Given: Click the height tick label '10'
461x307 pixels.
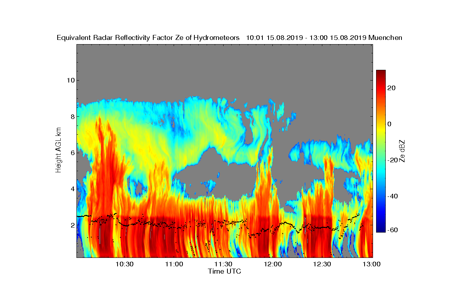Looking at the screenshot, I should tap(70, 80).
